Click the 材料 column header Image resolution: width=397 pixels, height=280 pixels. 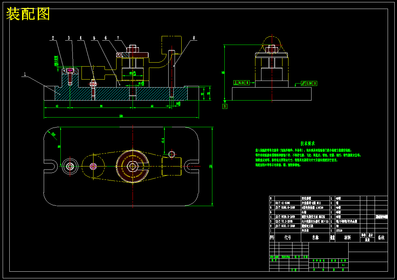(x=347, y=238)
